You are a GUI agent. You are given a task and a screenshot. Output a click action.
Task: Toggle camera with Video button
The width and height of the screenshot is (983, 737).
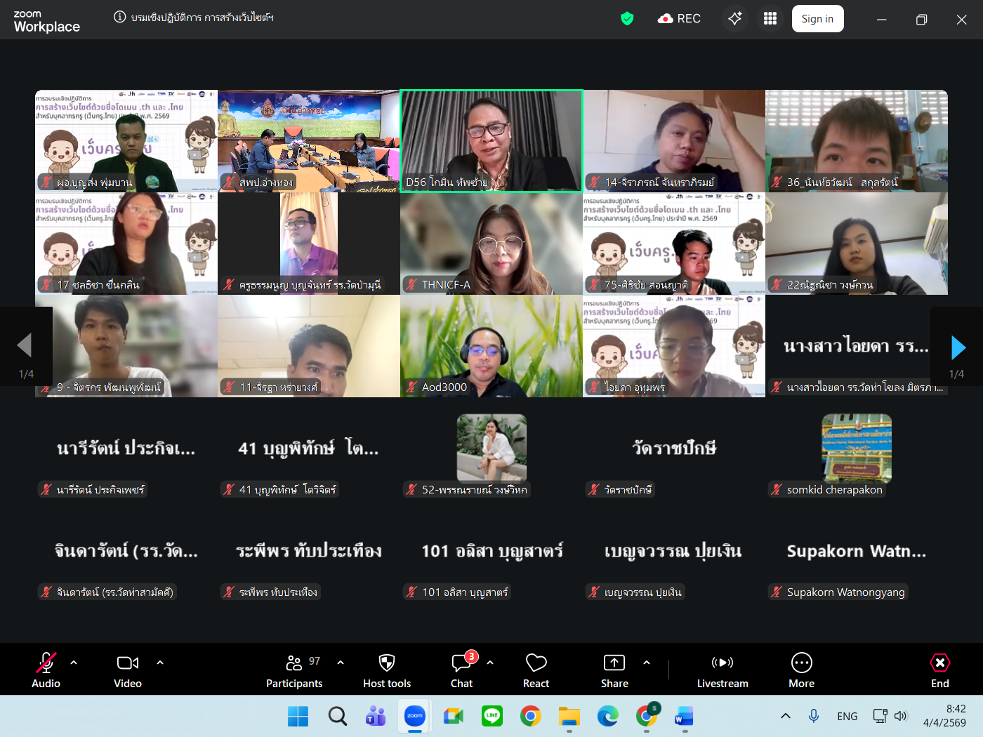(128, 670)
